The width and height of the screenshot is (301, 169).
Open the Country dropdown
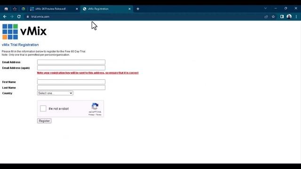point(55,93)
